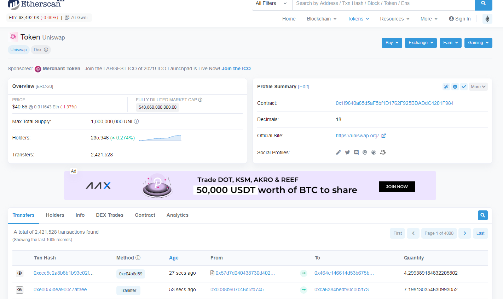Click the Ethereum diamond network icon

(x=487, y=19)
